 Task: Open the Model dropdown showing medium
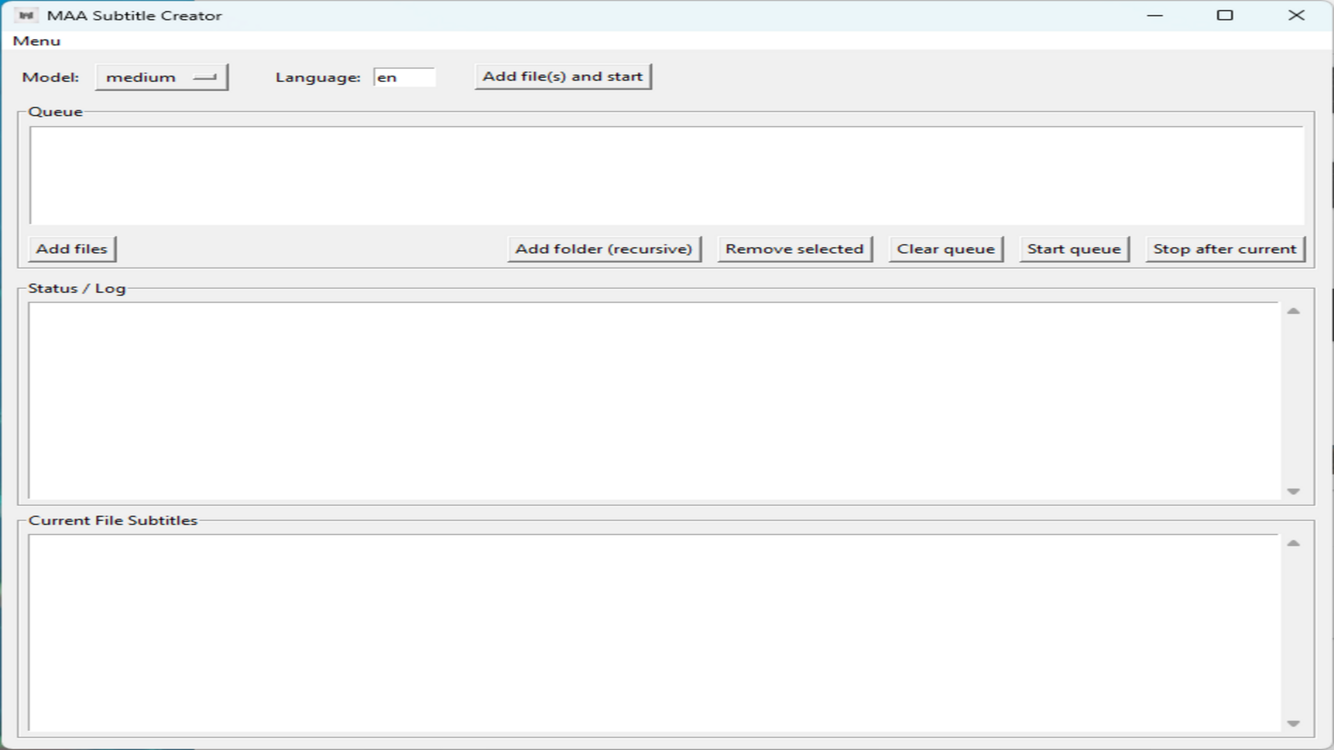[x=161, y=77]
